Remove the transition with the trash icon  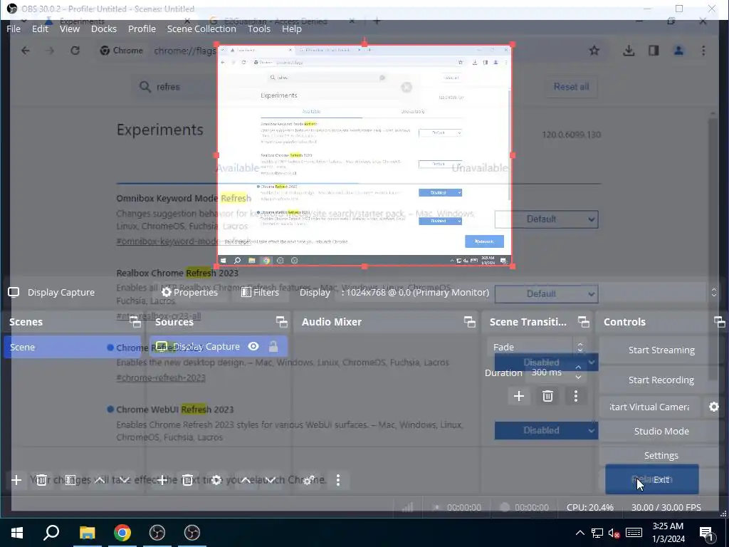click(547, 396)
